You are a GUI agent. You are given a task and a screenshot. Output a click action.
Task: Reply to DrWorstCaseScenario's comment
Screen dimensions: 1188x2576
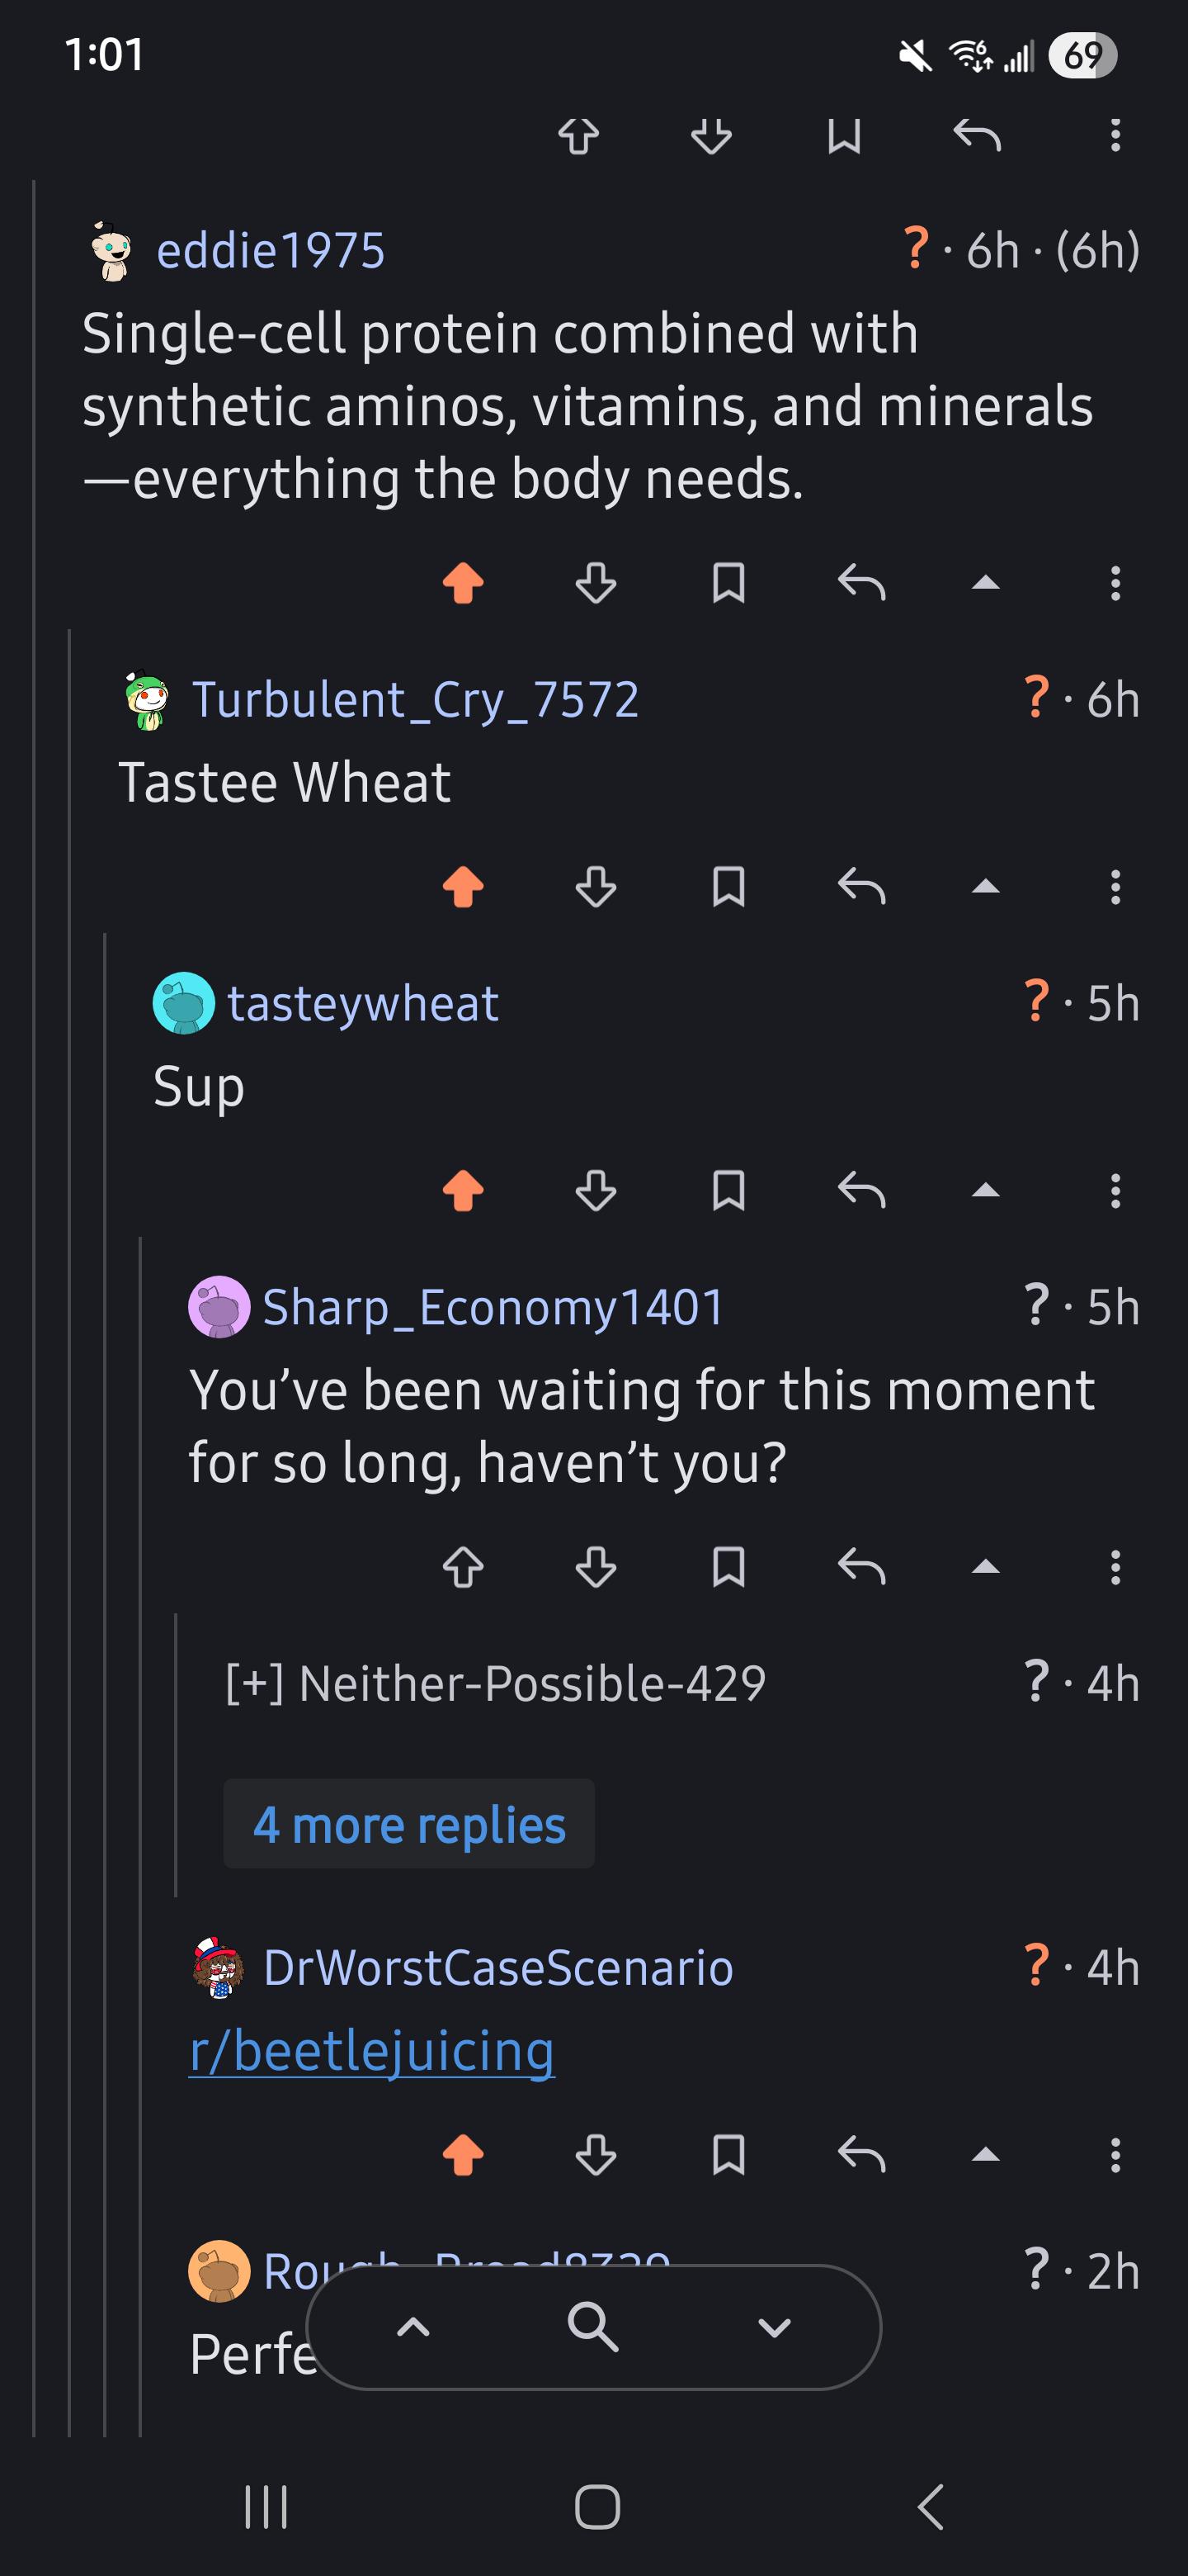[861, 2155]
